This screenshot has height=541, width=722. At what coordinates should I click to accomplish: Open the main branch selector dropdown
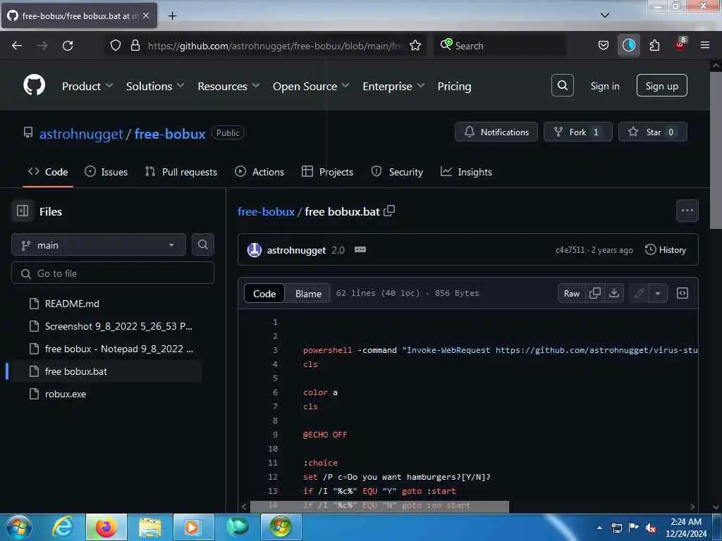click(99, 244)
